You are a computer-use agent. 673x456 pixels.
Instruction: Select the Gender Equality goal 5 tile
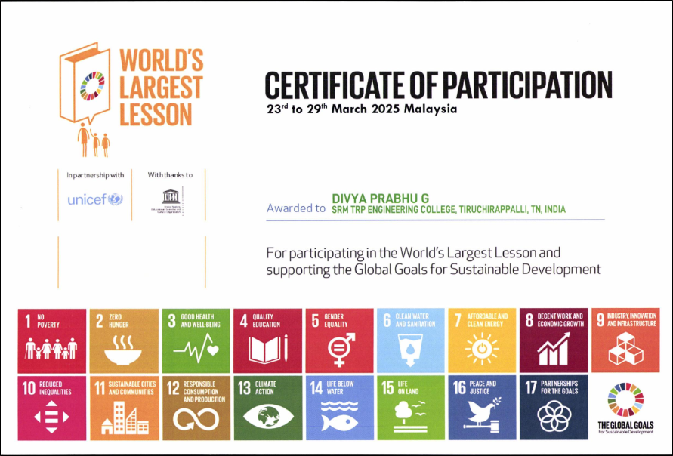pos(339,340)
